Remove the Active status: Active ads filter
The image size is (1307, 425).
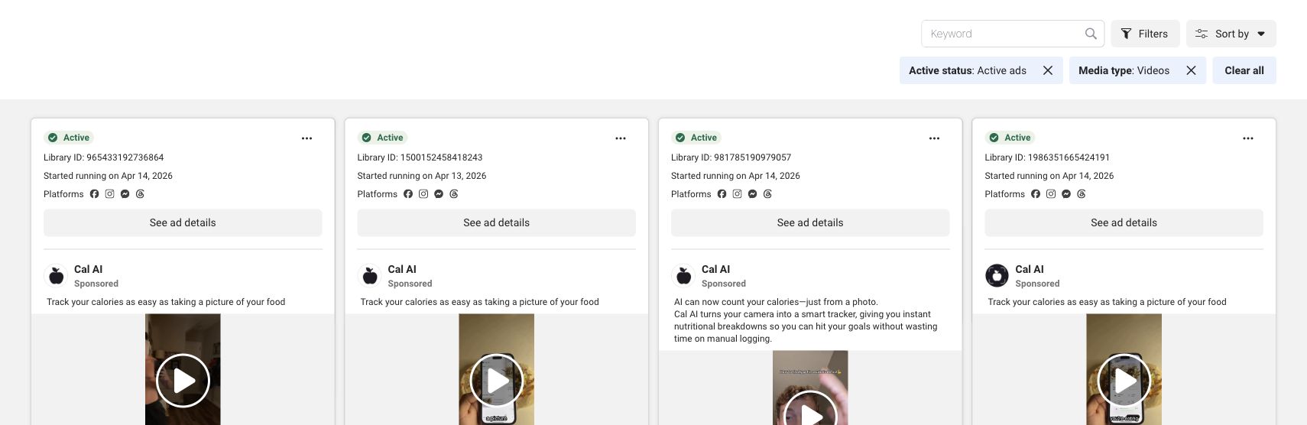point(1048,70)
